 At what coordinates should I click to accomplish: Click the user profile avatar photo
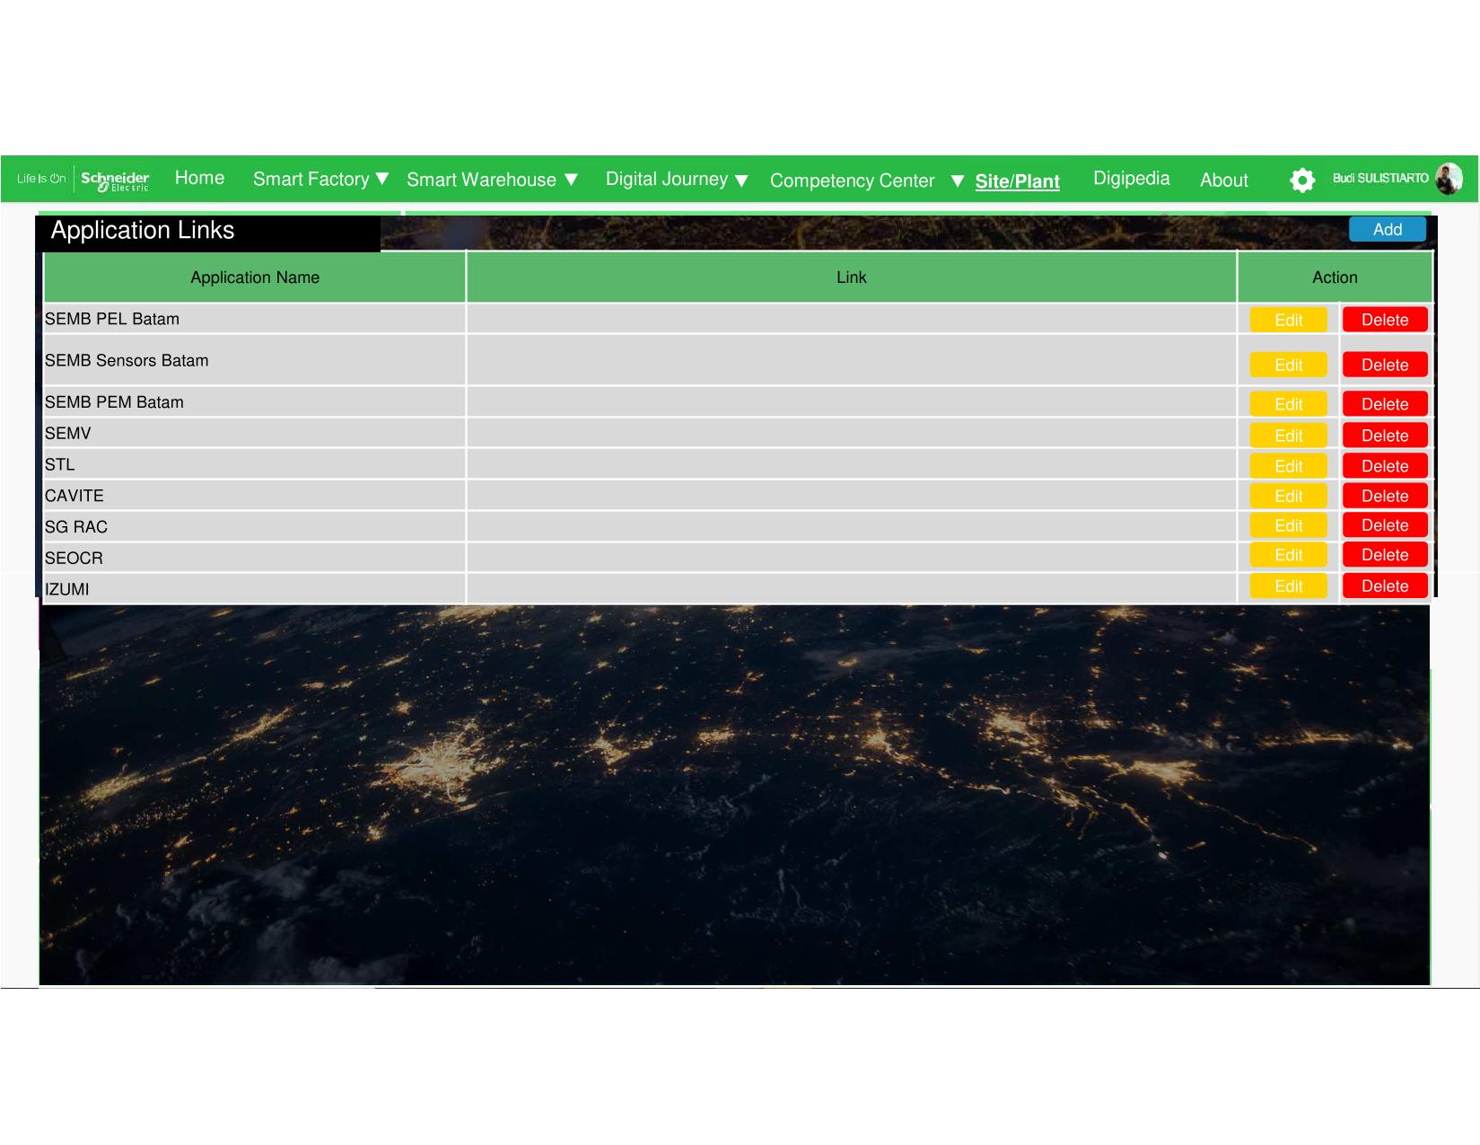pyautogui.click(x=1448, y=179)
